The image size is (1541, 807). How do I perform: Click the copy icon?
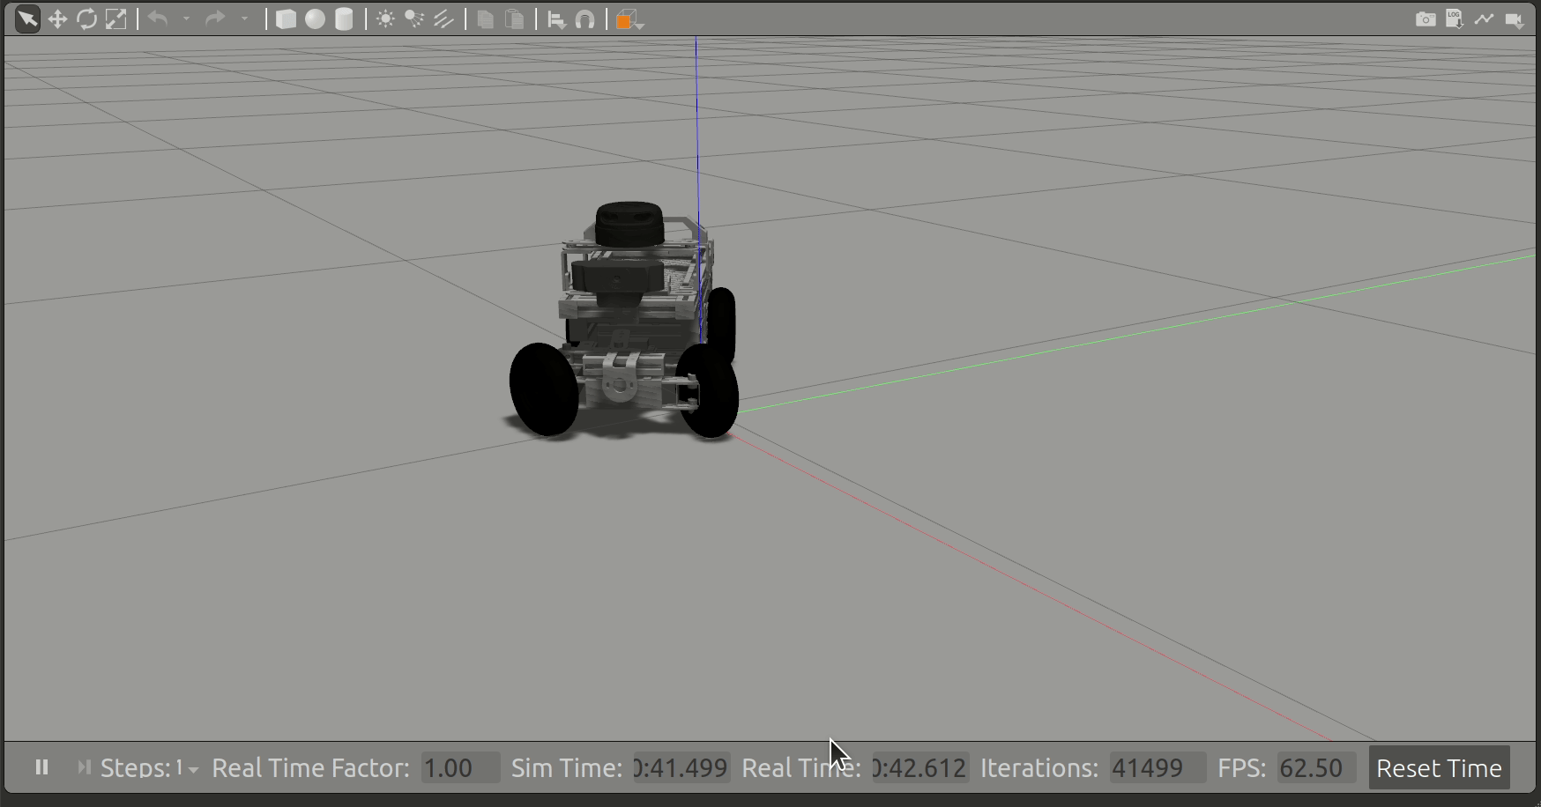coord(485,19)
